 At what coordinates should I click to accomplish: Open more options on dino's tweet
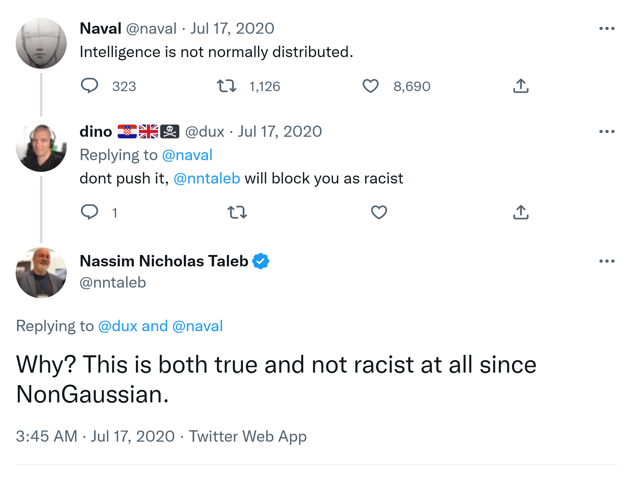pos(606,132)
